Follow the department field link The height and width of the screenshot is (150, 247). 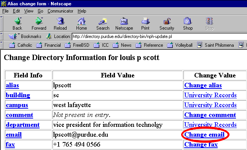click(x=23, y=125)
